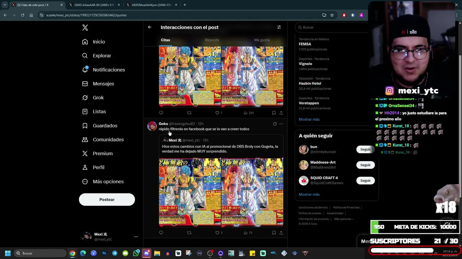Click the browser address bar
Screen dimensions: 462x259
tap(180, 15)
